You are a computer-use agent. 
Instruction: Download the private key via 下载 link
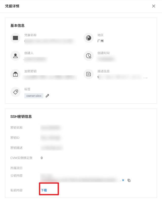coord(44,190)
